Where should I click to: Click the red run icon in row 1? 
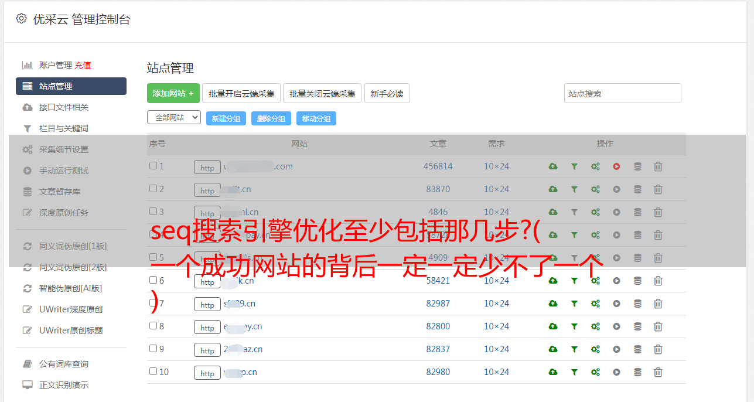point(616,166)
